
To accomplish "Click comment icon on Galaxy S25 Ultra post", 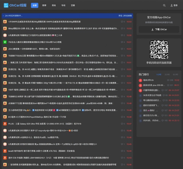I will coord(122,124).
